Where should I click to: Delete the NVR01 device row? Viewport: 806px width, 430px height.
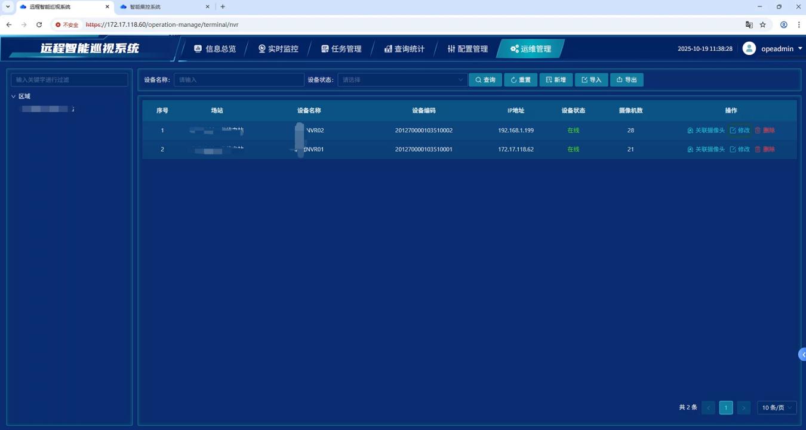coord(765,150)
